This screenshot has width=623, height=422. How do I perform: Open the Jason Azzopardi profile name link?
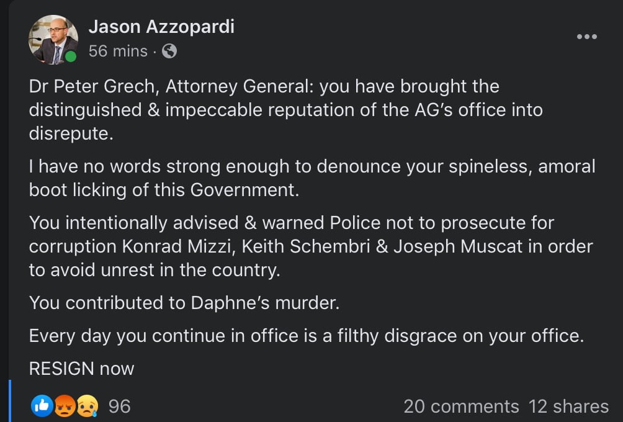[161, 27]
